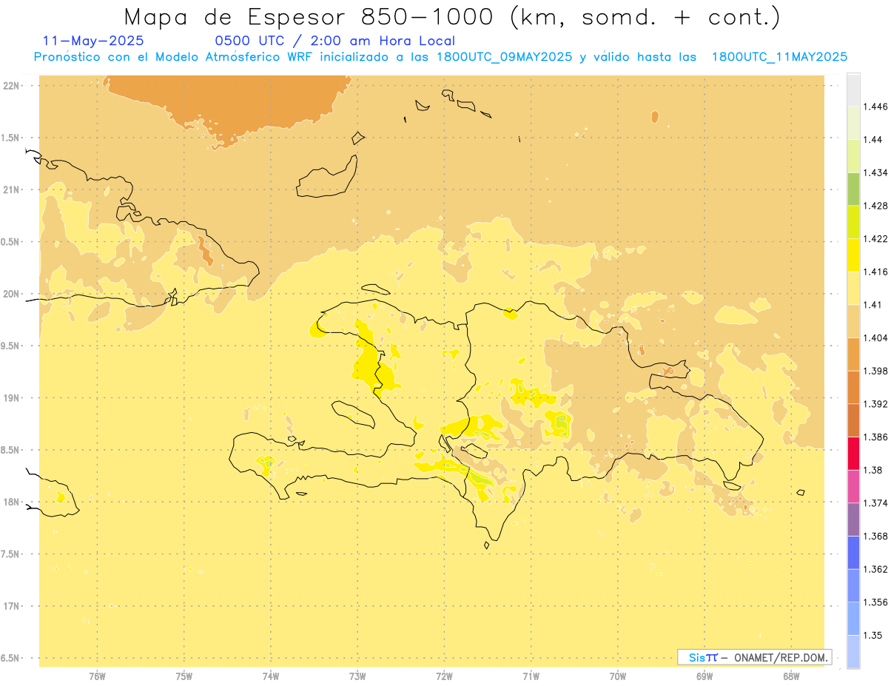
Task: Click the 73W longitude label
Action: click(x=357, y=676)
